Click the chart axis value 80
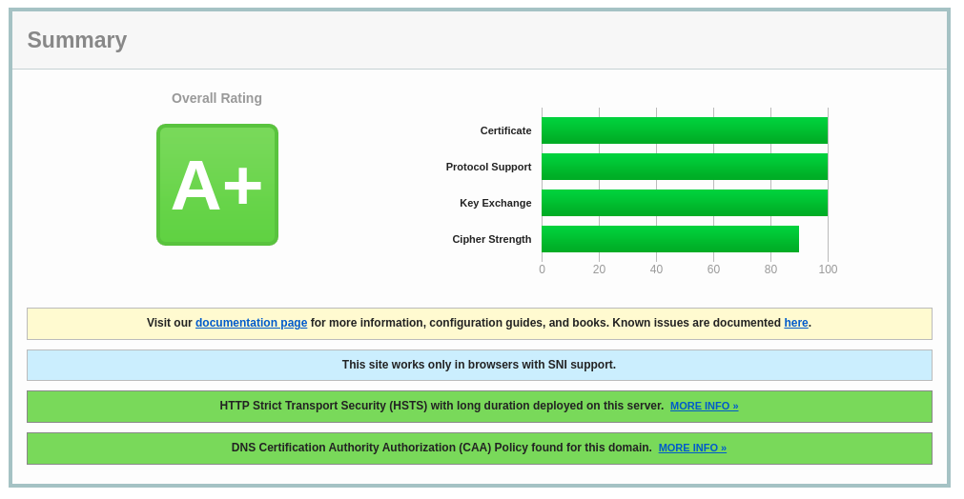 click(770, 269)
